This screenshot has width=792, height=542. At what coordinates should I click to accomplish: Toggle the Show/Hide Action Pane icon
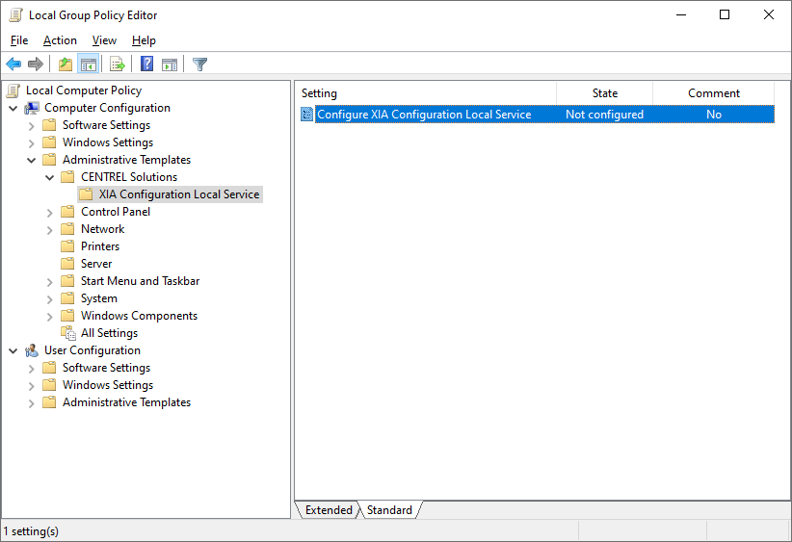[170, 65]
